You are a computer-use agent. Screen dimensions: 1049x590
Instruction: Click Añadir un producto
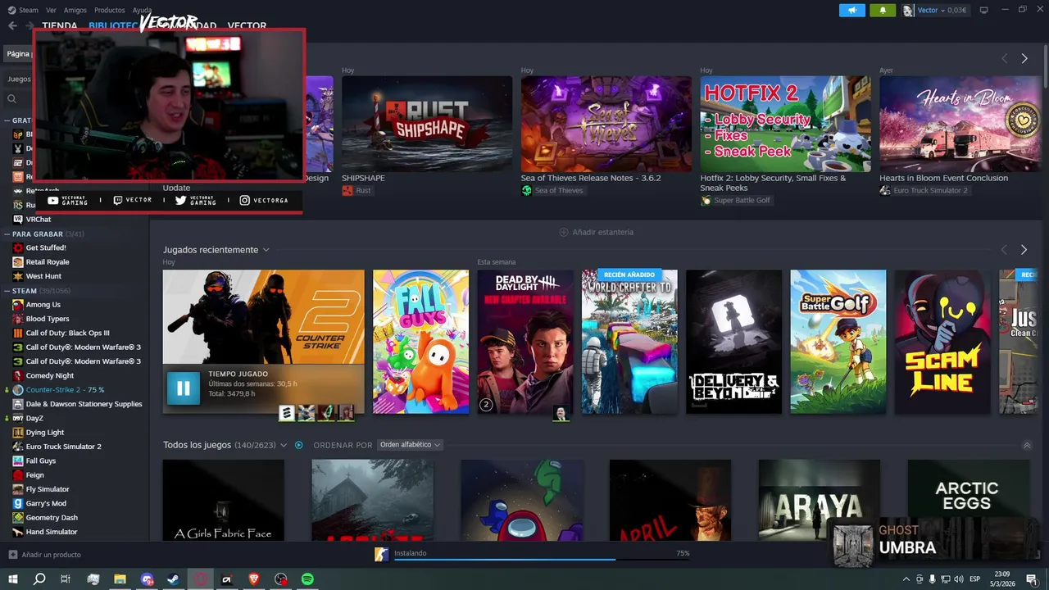[52, 555]
